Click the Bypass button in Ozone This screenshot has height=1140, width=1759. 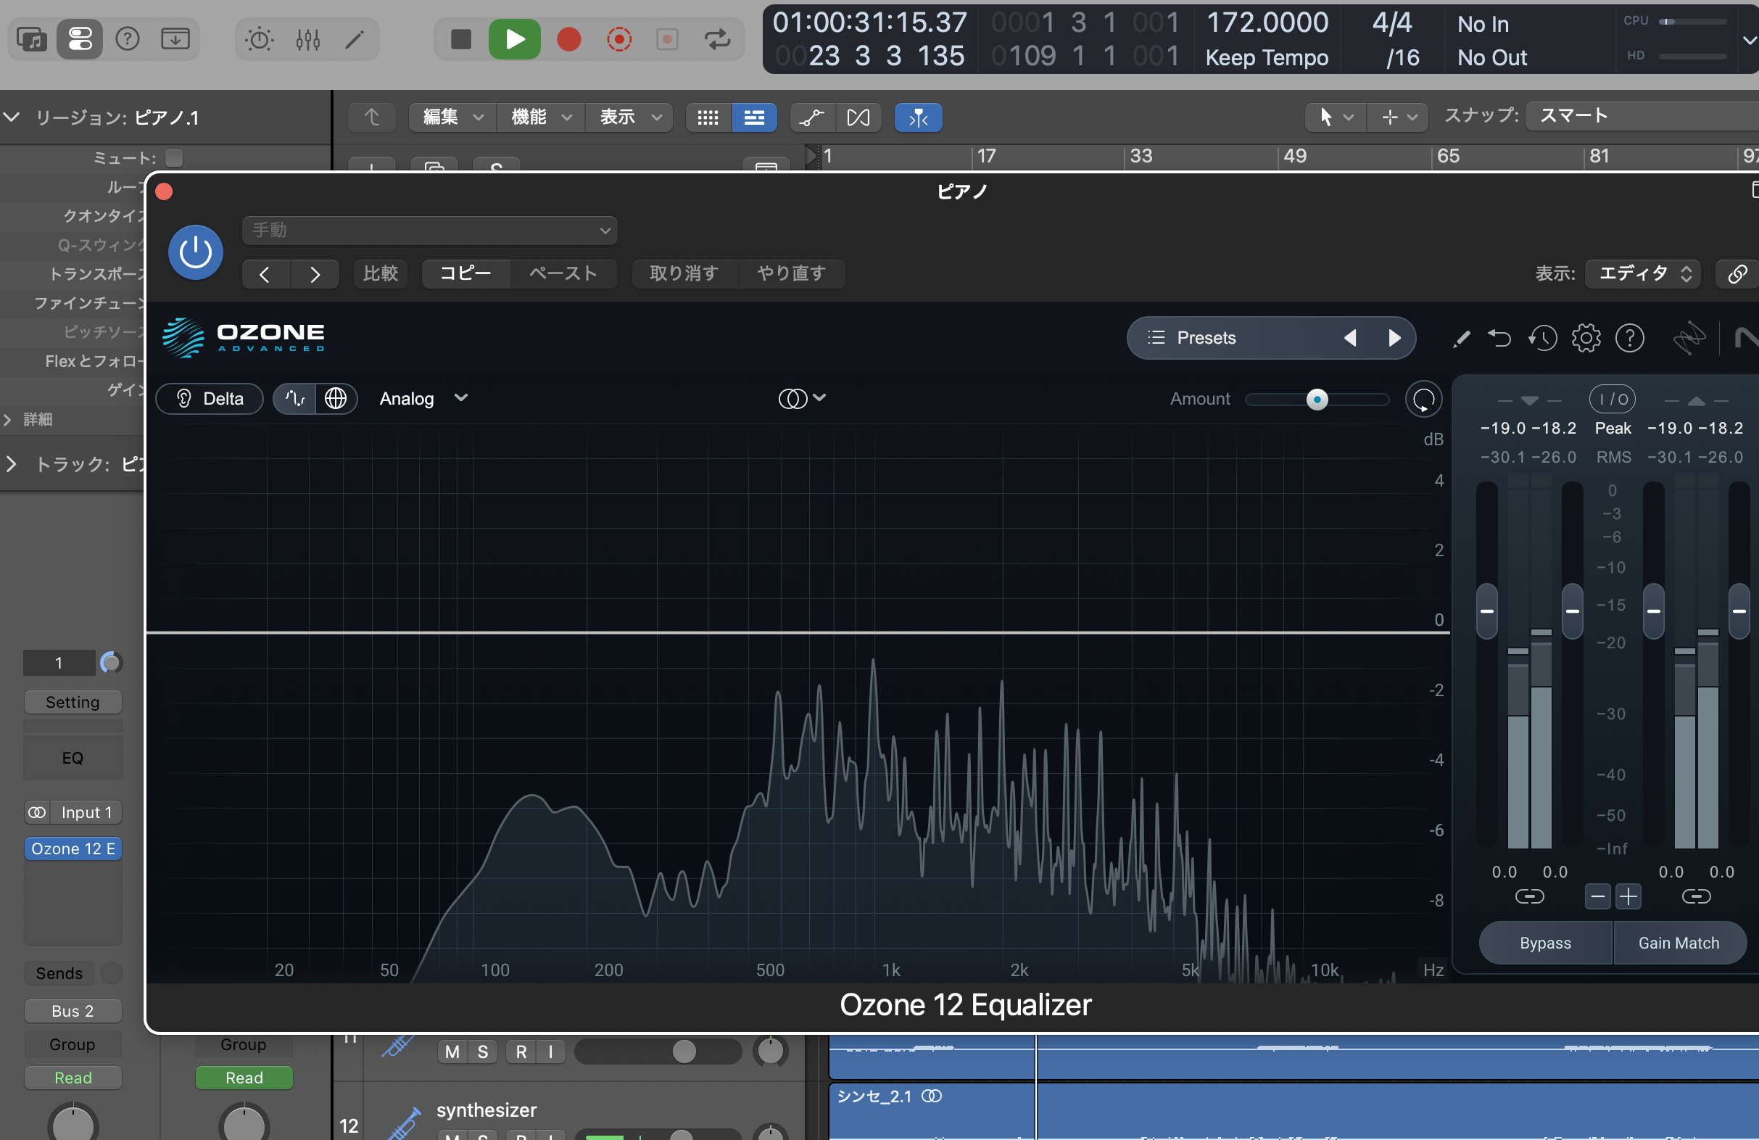point(1544,943)
